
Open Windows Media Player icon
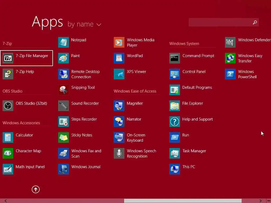pyautogui.click(x=119, y=42)
